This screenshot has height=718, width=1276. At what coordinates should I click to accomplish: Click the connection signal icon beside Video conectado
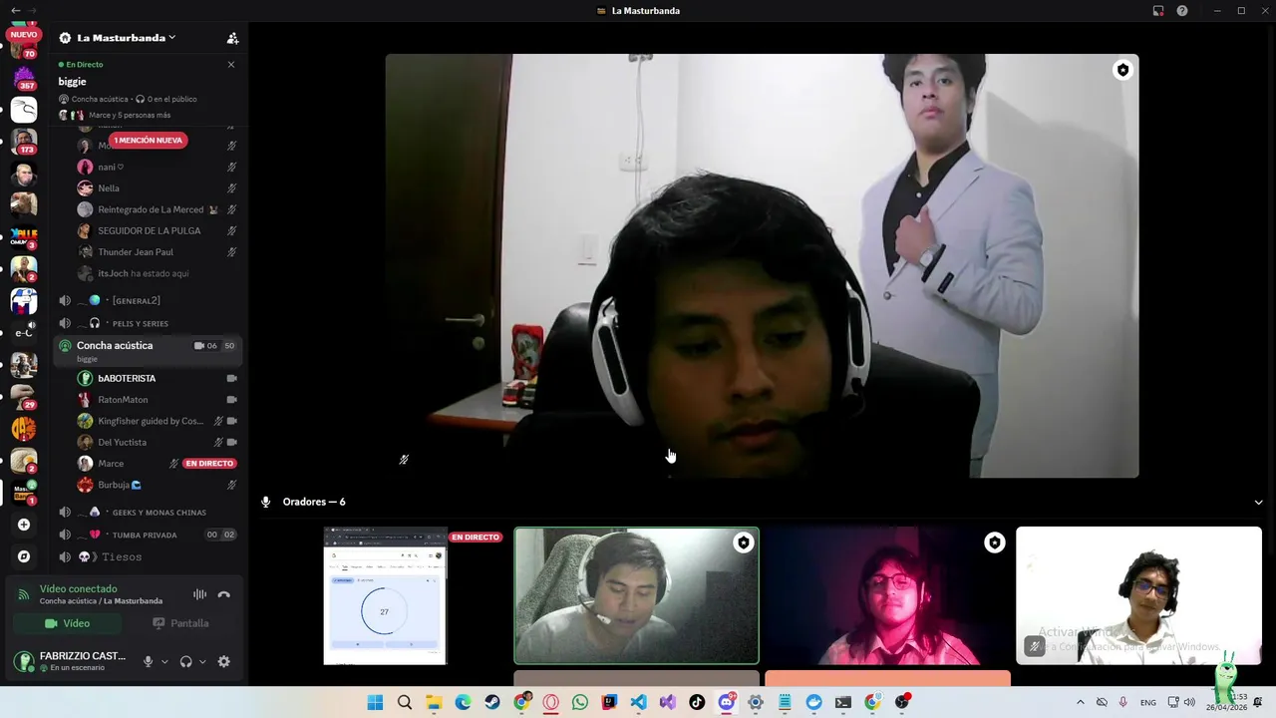point(24,594)
